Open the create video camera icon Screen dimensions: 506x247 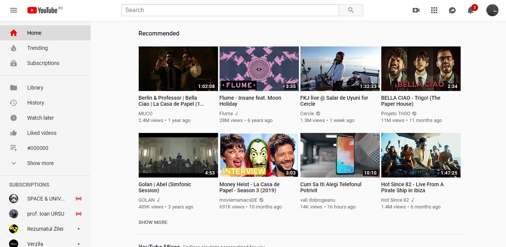point(416,10)
